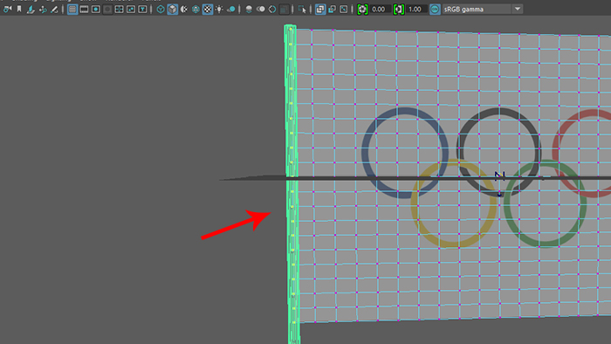Enable Use All Lights bulb icon

tap(219, 9)
